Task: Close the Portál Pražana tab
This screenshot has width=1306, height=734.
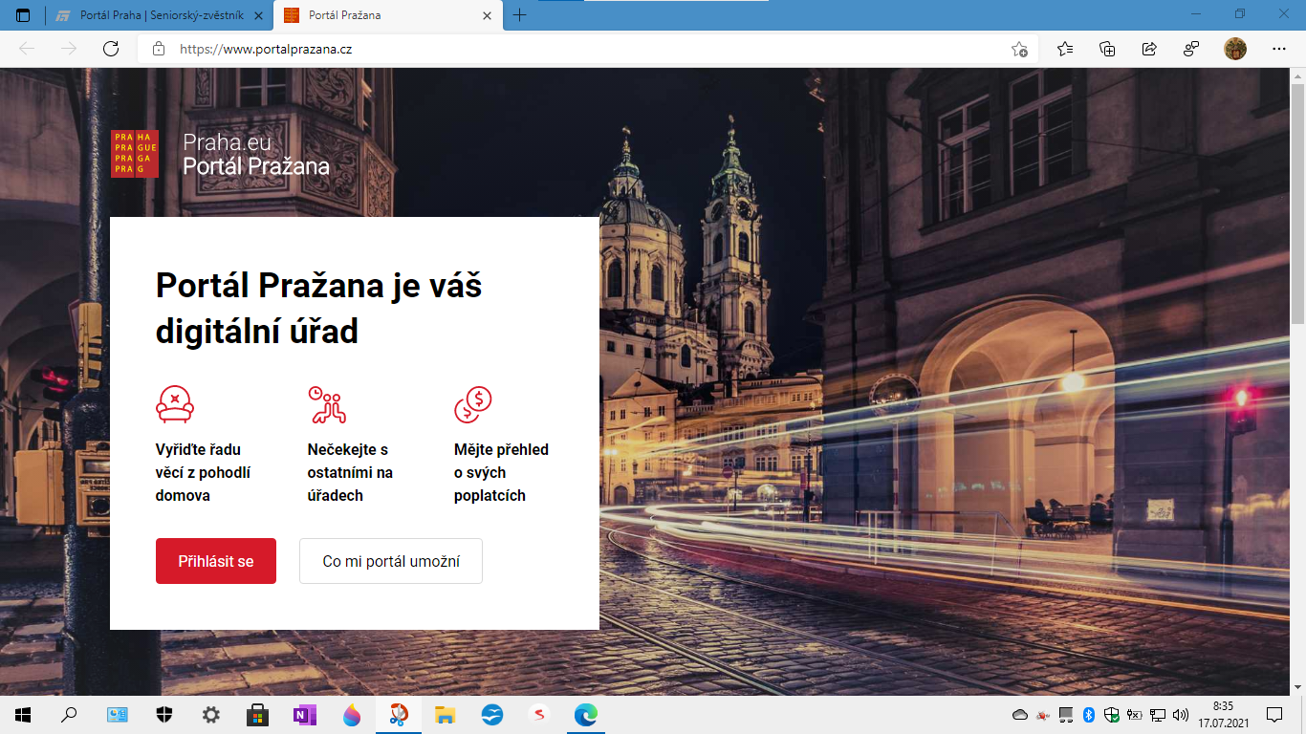Action: [x=488, y=15]
